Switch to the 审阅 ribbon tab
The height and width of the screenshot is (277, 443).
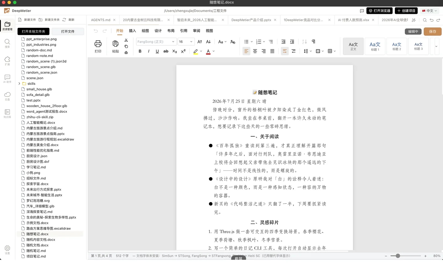coord(197,31)
